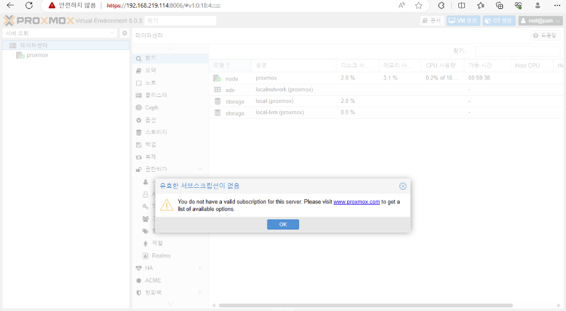
Task: Open the help button
Action: pyautogui.click(x=545, y=36)
